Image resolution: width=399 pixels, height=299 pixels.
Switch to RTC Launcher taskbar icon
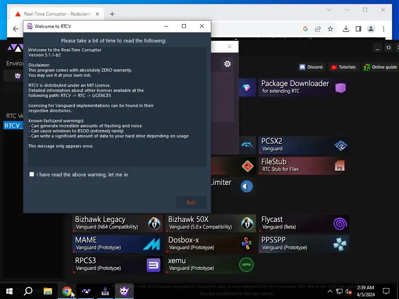coord(86,291)
